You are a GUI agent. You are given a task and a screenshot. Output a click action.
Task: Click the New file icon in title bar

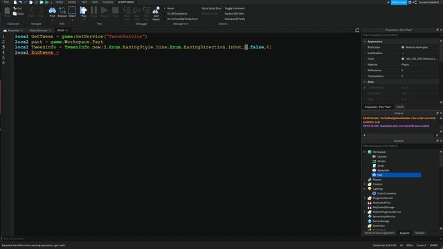pos(15,2)
